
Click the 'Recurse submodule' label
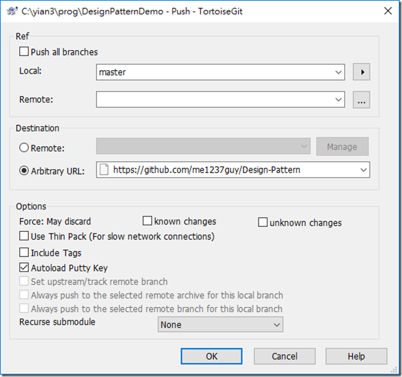tap(57, 322)
